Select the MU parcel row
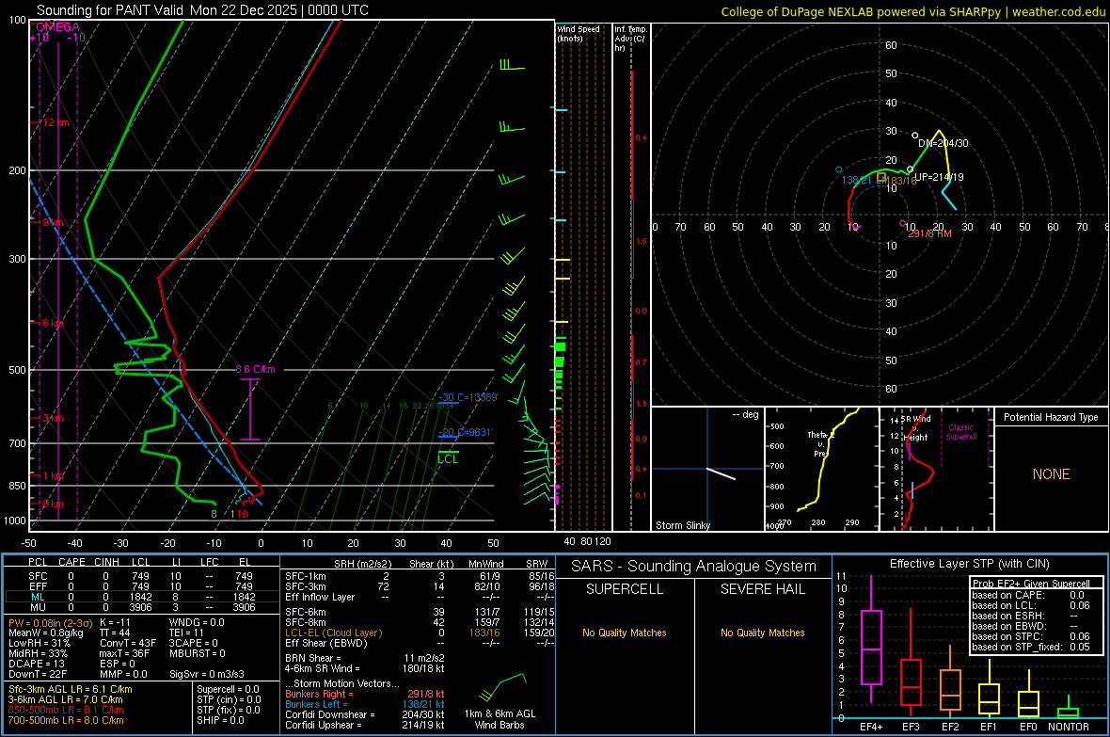The width and height of the screenshot is (1110, 737). pyautogui.click(x=142, y=607)
